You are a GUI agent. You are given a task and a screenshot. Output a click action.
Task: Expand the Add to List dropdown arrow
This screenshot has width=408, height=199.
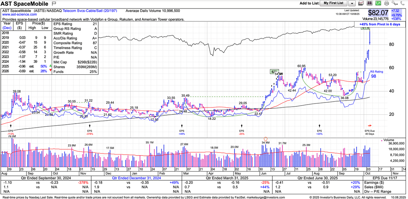[x=352, y=3]
